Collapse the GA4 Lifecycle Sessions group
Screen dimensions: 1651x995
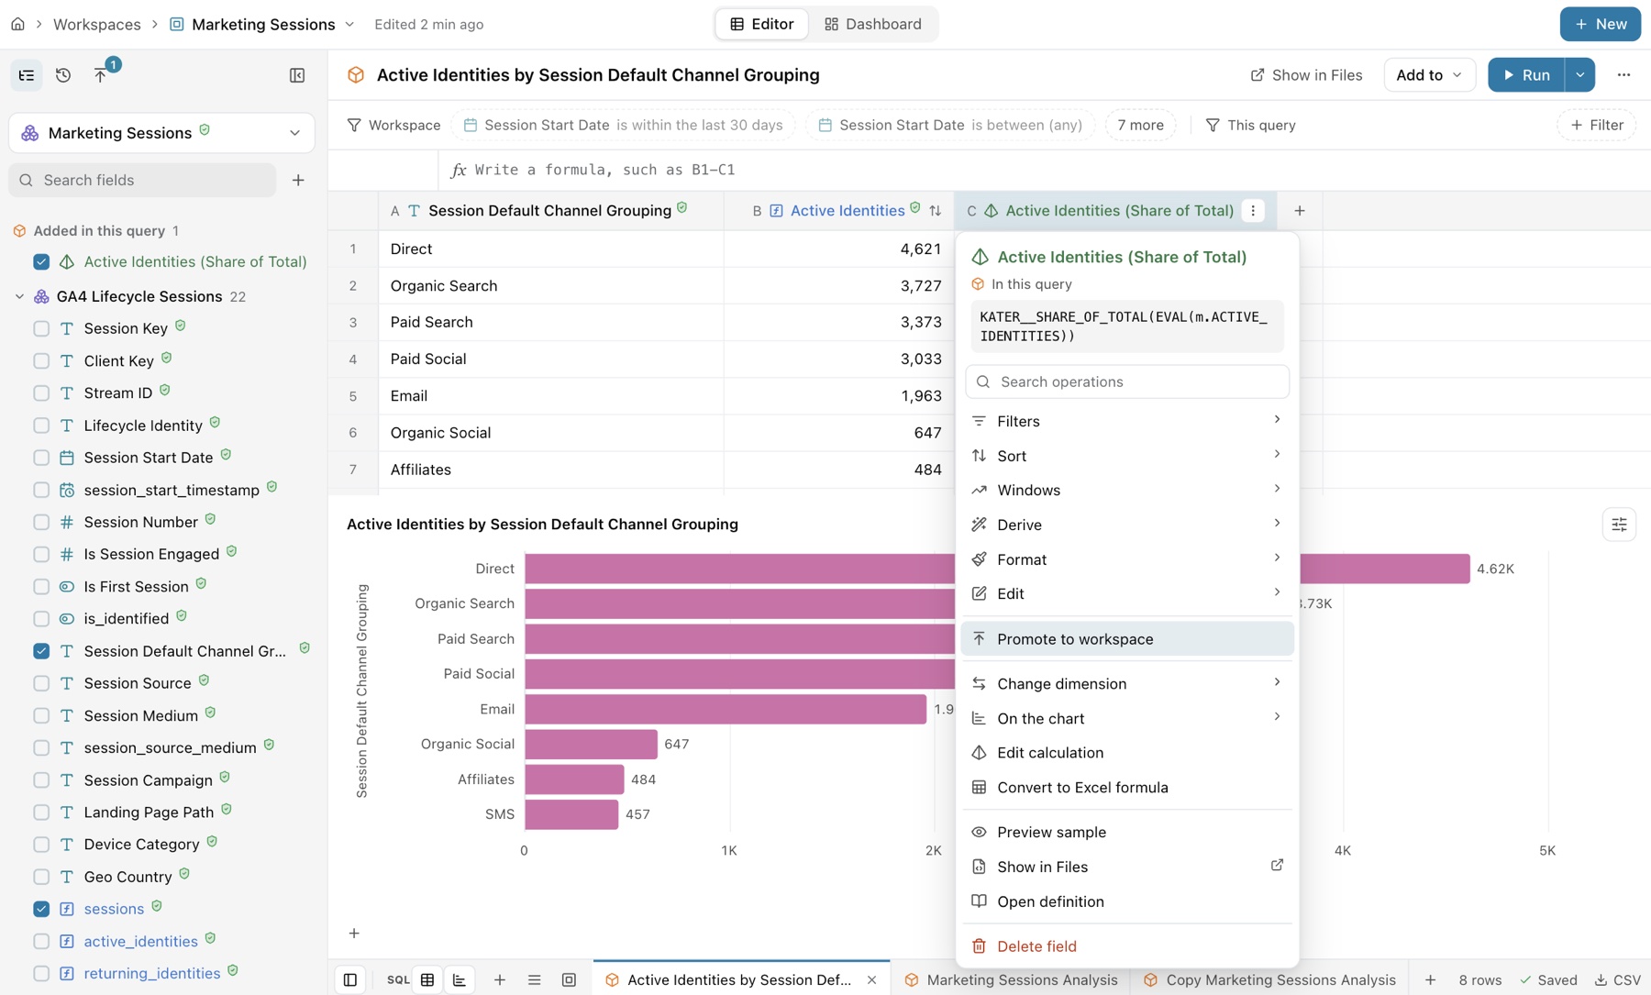coord(19,296)
